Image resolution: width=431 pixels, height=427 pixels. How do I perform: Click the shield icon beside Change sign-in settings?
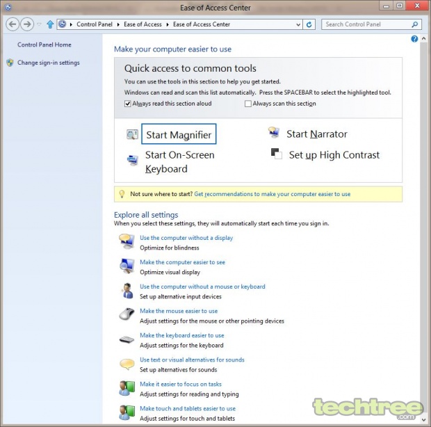[10, 63]
